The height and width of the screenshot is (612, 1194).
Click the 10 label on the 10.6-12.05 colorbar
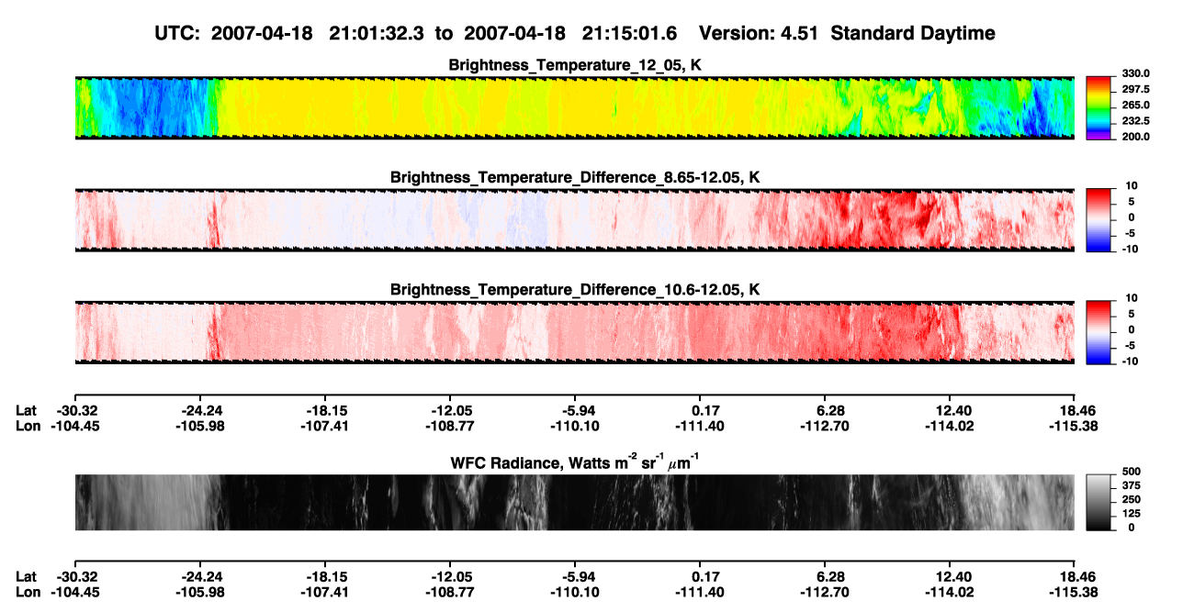1132,298
